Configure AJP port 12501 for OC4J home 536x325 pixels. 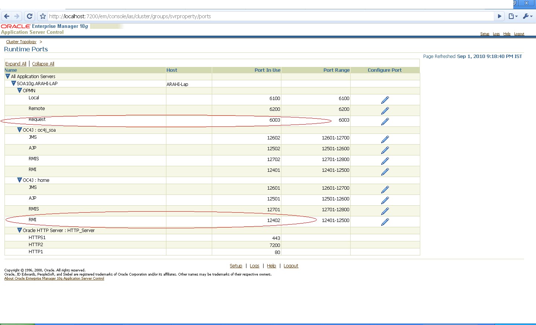pyautogui.click(x=385, y=200)
